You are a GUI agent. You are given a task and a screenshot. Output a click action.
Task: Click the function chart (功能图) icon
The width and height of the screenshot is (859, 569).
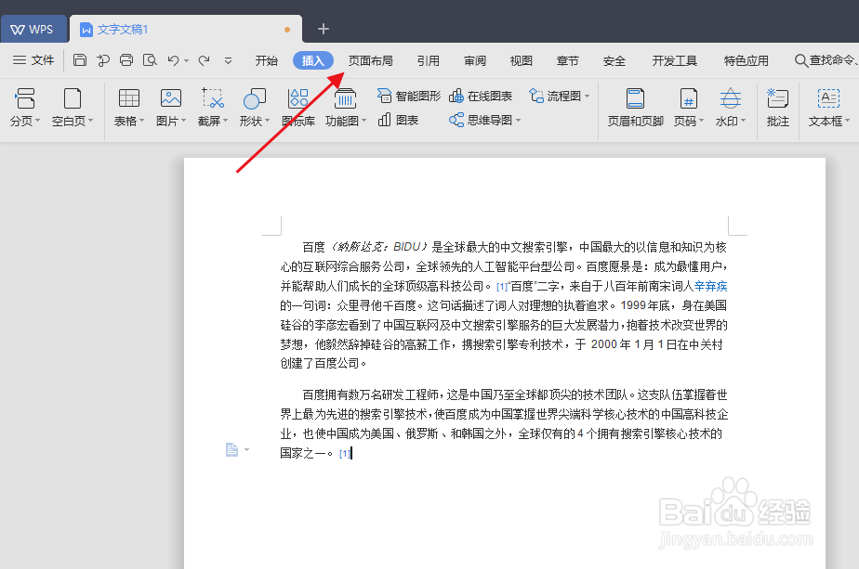pyautogui.click(x=345, y=98)
